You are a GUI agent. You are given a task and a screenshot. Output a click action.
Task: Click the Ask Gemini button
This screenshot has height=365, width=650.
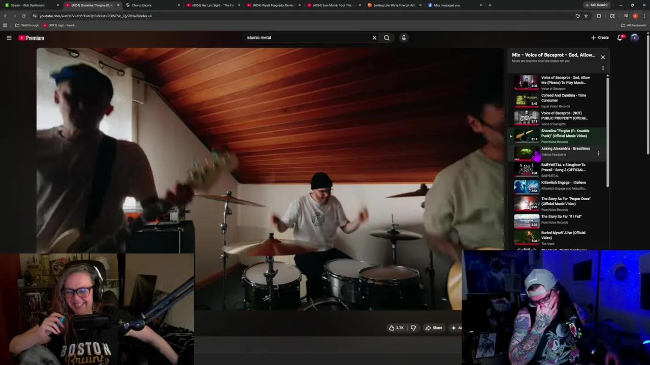click(x=596, y=5)
